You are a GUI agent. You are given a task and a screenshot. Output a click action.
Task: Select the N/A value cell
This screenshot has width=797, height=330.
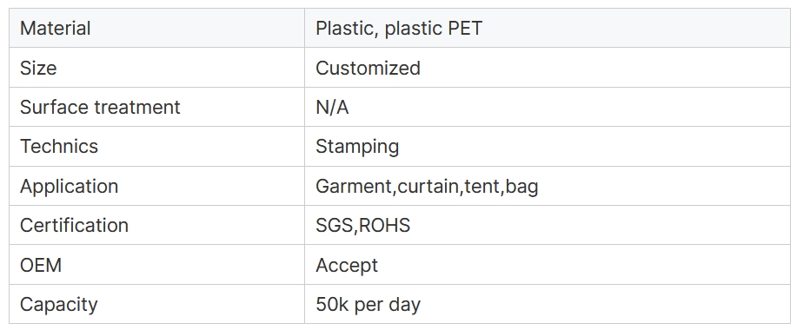pos(548,107)
